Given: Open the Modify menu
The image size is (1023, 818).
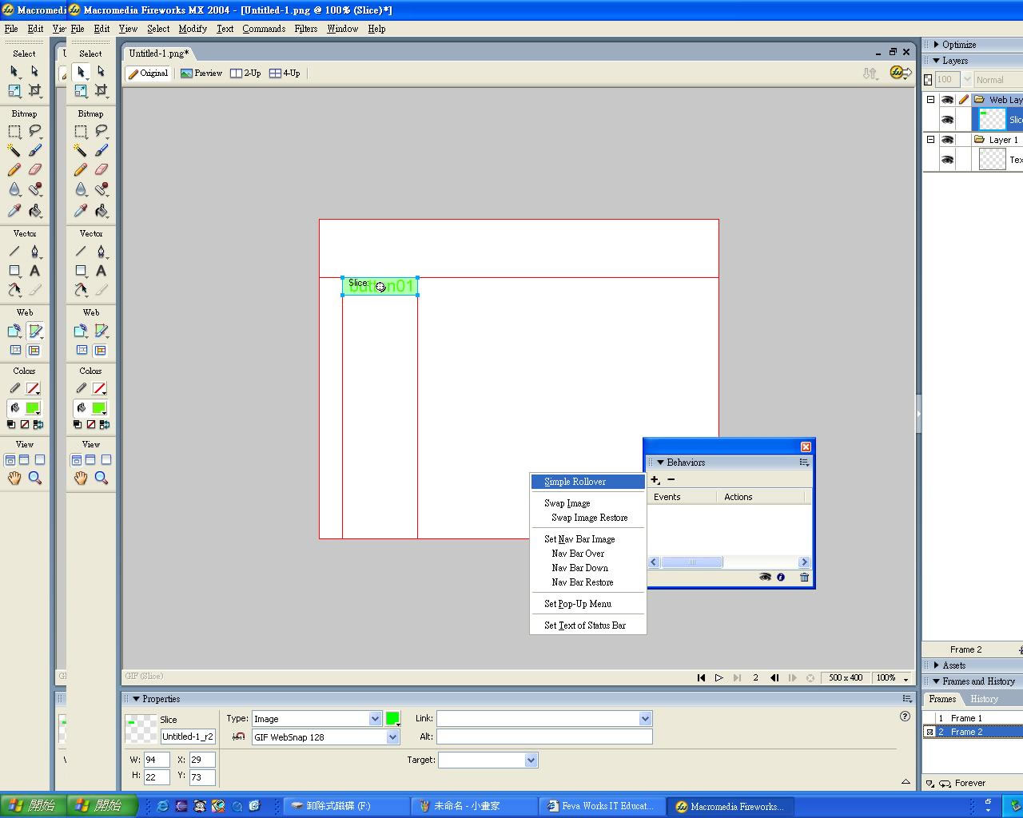Looking at the screenshot, I should click(193, 29).
